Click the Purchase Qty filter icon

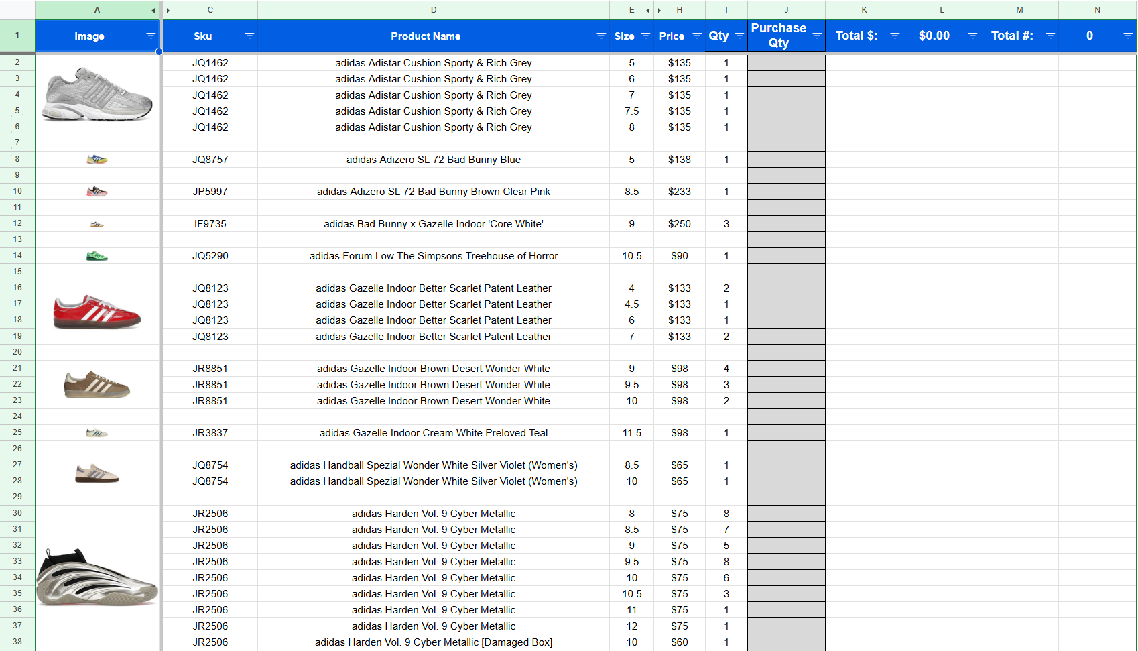[817, 36]
